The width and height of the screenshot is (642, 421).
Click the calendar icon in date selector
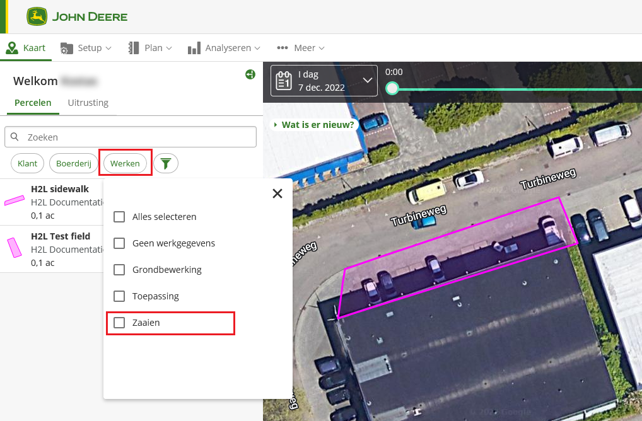[284, 81]
